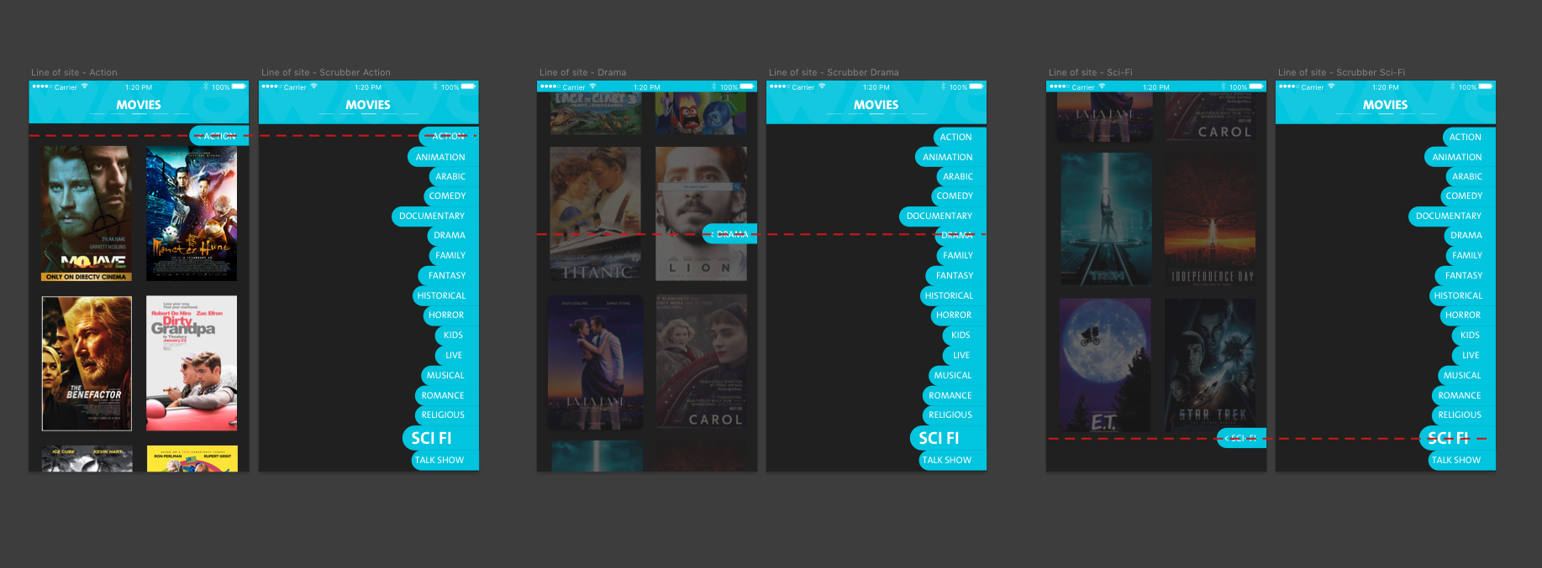
Task: Choose COMEDY in Scrubber Action artboard
Action: (x=450, y=195)
